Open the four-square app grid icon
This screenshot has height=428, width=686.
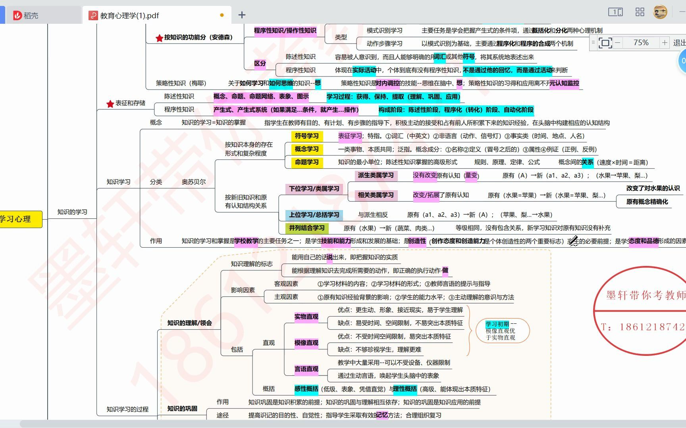pos(640,12)
